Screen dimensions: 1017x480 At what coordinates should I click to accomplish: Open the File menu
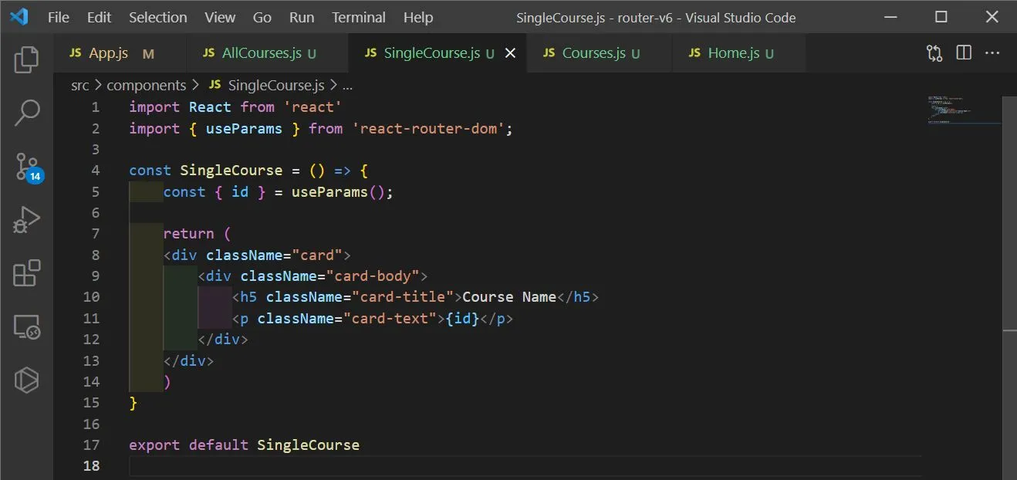tap(59, 17)
